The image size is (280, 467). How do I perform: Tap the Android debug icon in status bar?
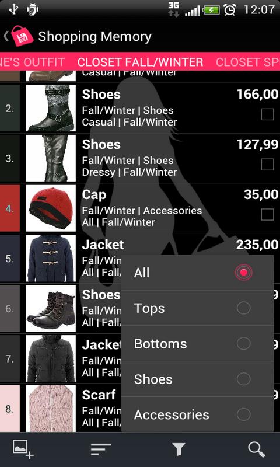click(x=32, y=10)
